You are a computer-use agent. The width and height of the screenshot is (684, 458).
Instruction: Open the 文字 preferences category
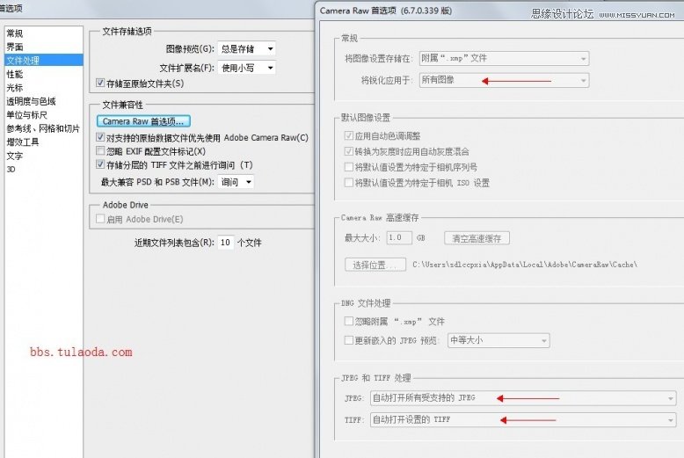pyautogui.click(x=14, y=156)
